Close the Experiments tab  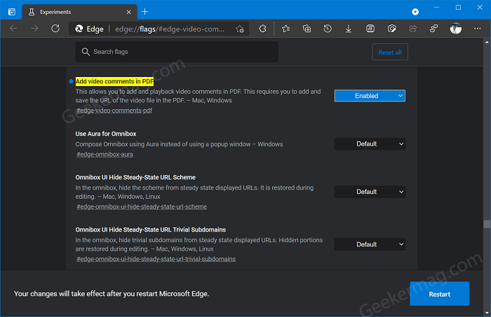click(x=128, y=12)
